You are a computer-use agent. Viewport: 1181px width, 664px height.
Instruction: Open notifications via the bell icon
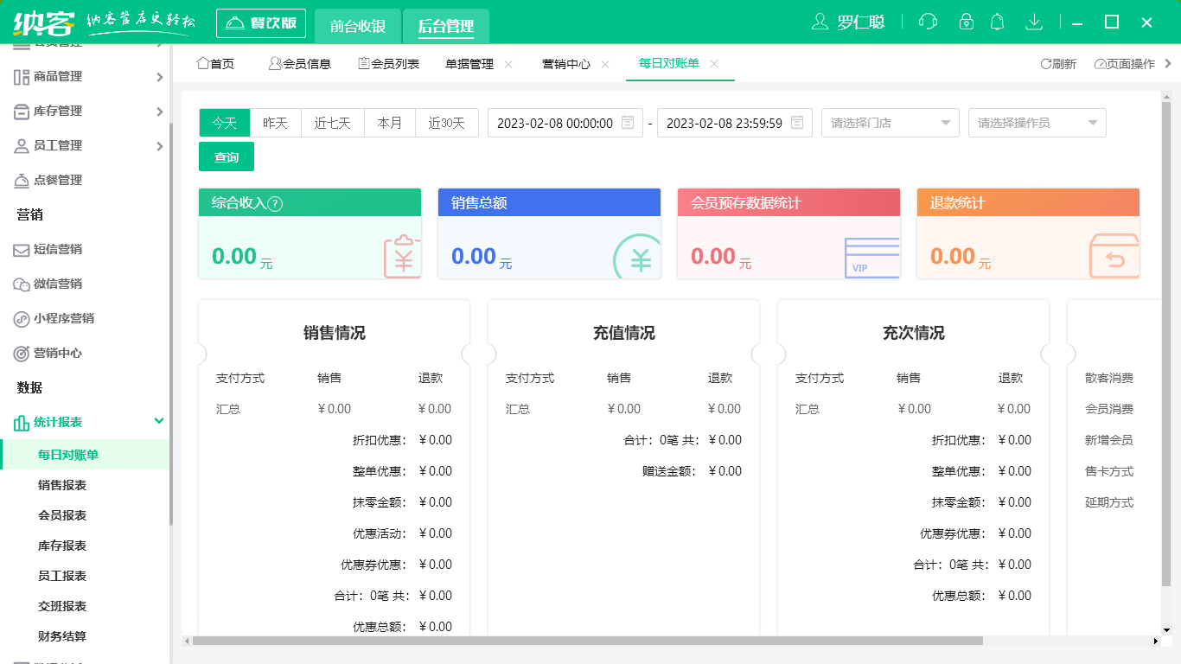coord(997,22)
